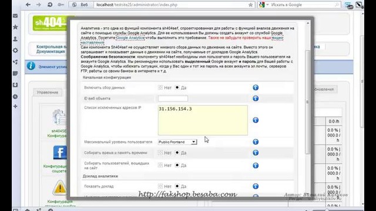Screen dimensions: 376x211
Task: Click info icon for Максимальный уровень пользователя
Action: coord(256,142)
